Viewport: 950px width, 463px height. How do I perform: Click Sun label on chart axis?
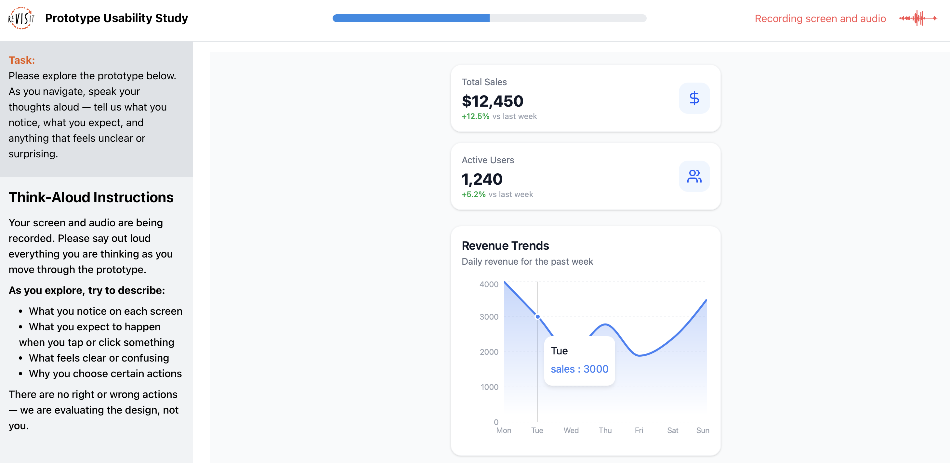pos(702,430)
